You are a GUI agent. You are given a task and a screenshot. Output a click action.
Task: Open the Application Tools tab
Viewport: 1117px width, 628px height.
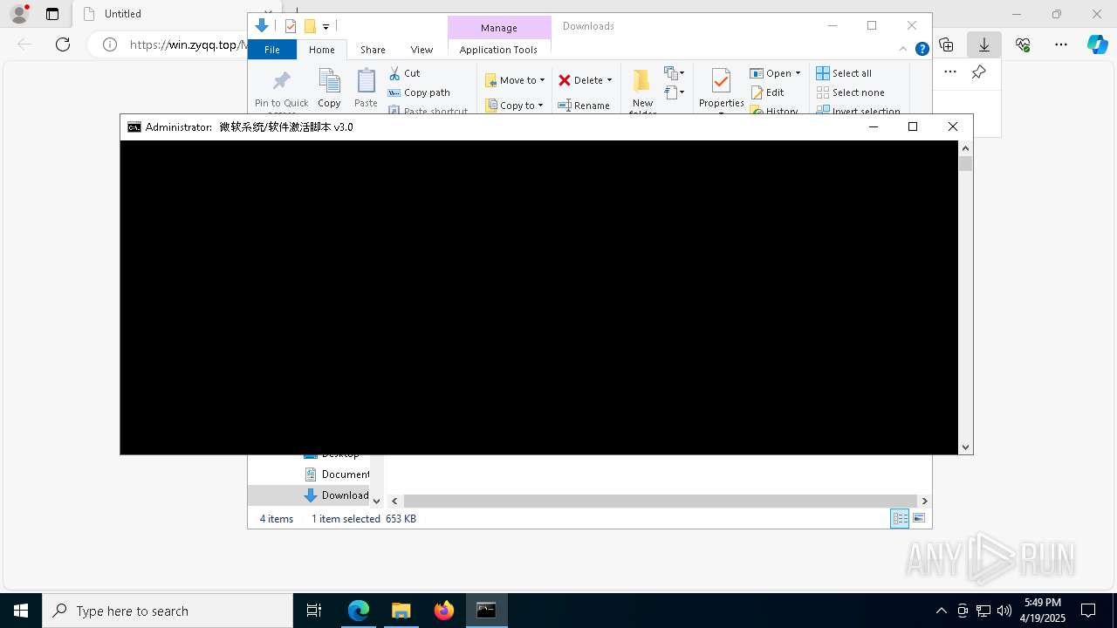coord(498,50)
